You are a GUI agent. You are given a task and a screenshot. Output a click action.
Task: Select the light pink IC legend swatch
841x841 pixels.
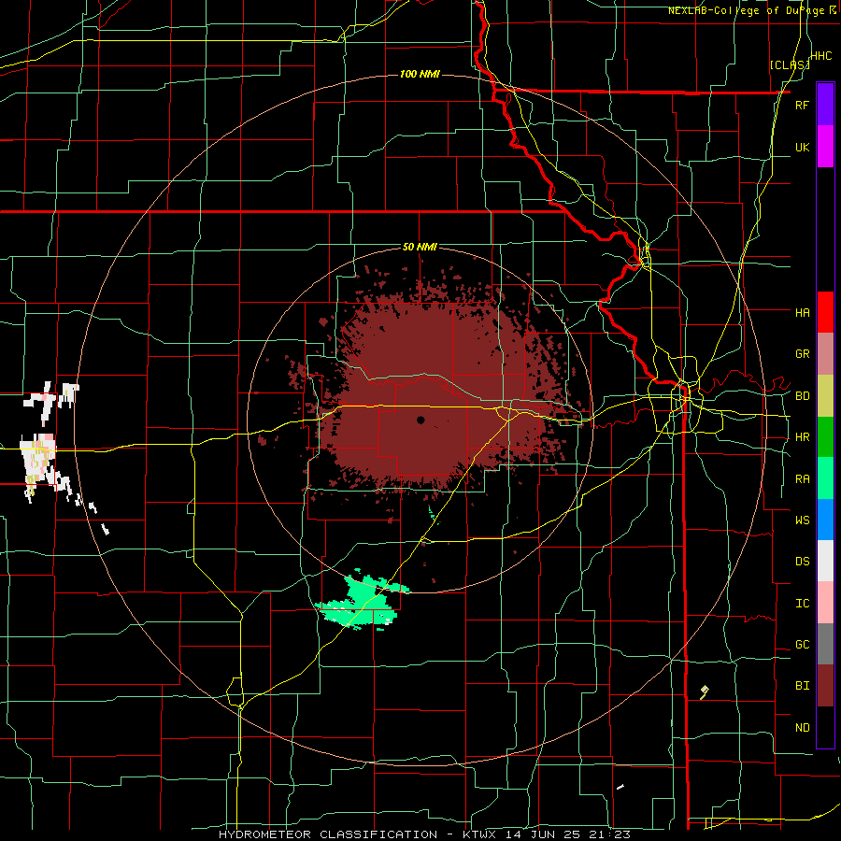click(x=825, y=603)
